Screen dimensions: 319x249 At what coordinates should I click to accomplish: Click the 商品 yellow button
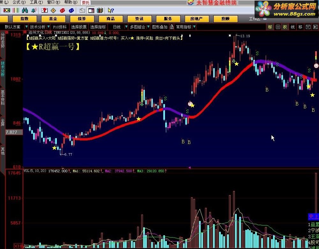click(111, 19)
